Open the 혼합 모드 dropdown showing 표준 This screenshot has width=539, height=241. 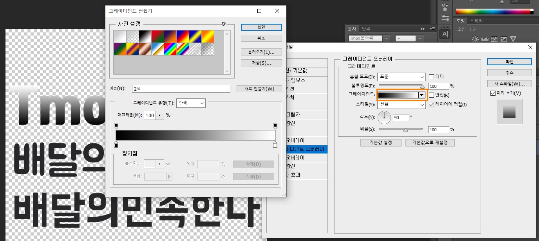point(402,77)
